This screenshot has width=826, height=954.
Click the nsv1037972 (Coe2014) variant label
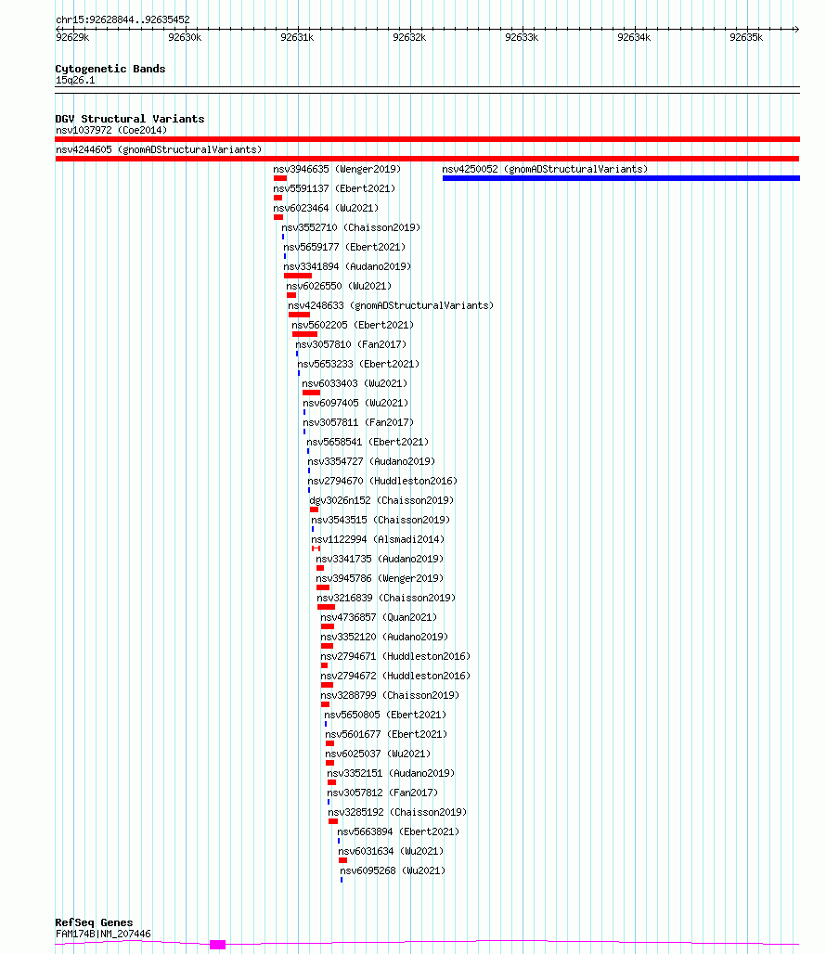pos(111,130)
